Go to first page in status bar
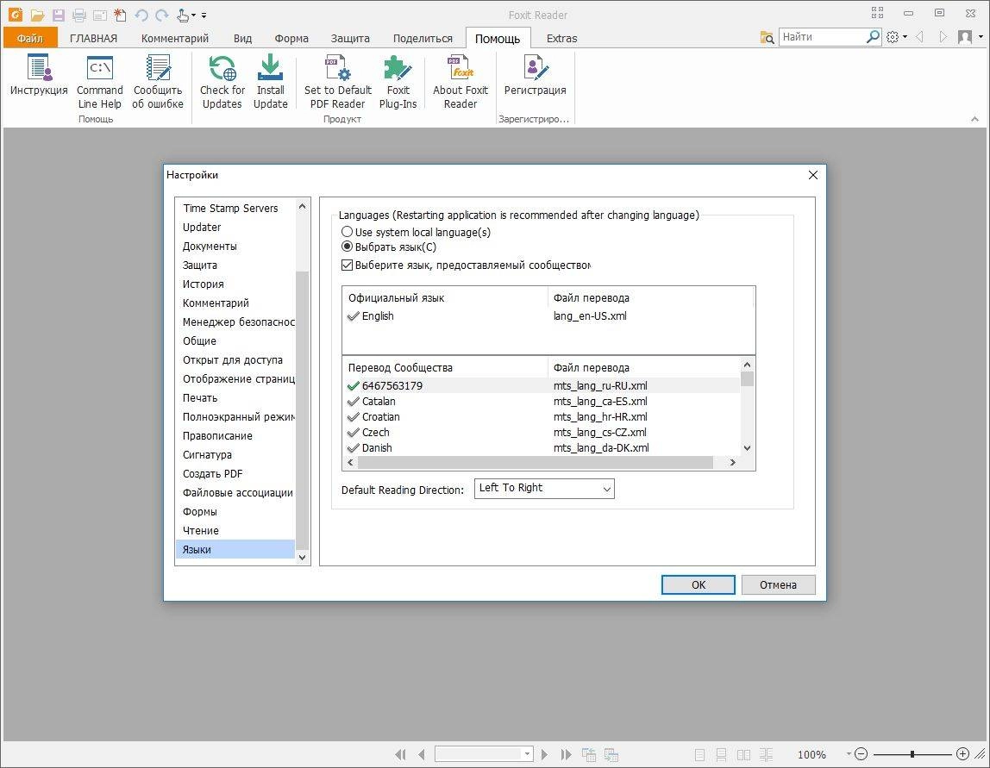990x768 pixels. pyautogui.click(x=399, y=754)
